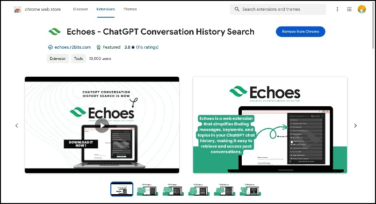
Task: Click the search magnifier icon
Action: coord(237,9)
